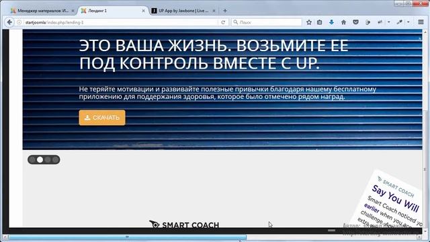Image resolution: width=430 pixels, height=242 pixels.
Task: Switch to UP App by Jawbone tab
Action: point(183,11)
